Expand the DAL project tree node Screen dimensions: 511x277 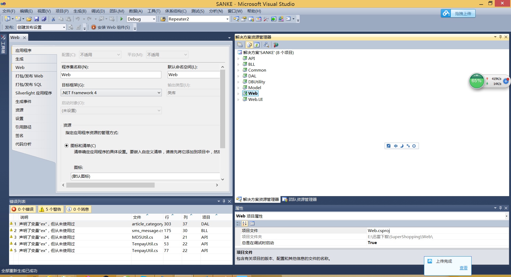click(238, 76)
